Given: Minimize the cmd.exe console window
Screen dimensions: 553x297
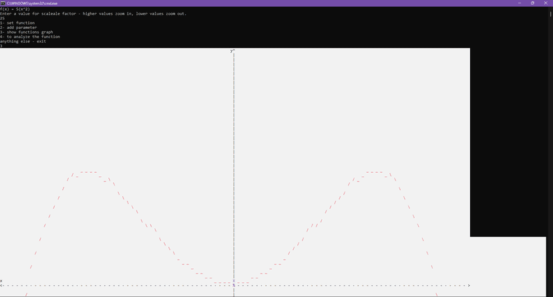Looking at the screenshot, I should click(x=520, y=3).
